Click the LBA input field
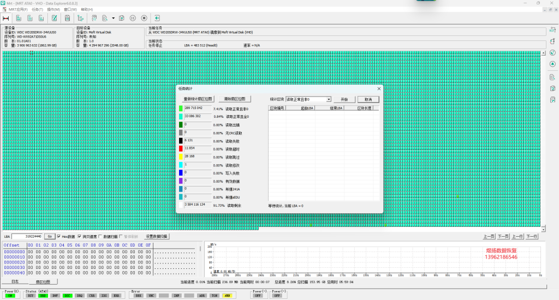This screenshot has width=559, height=300. point(27,236)
